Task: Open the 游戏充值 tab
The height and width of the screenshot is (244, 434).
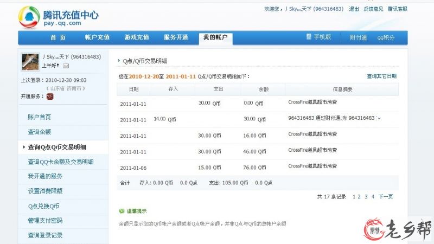Action: pos(137,37)
